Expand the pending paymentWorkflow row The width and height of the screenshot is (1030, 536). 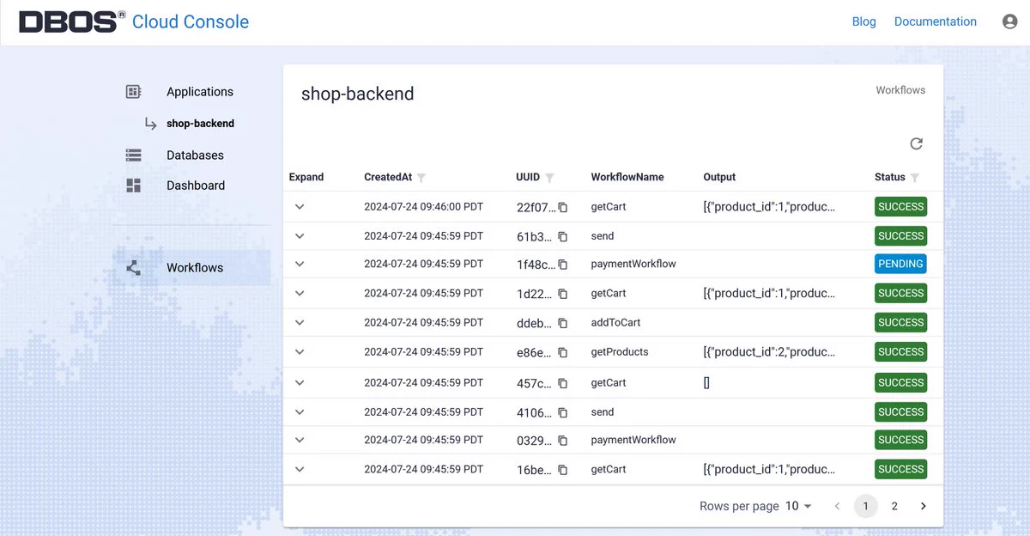point(300,264)
